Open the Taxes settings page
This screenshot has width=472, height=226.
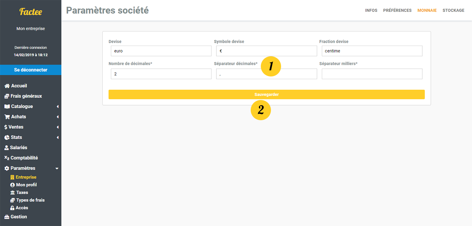click(22, 192)
